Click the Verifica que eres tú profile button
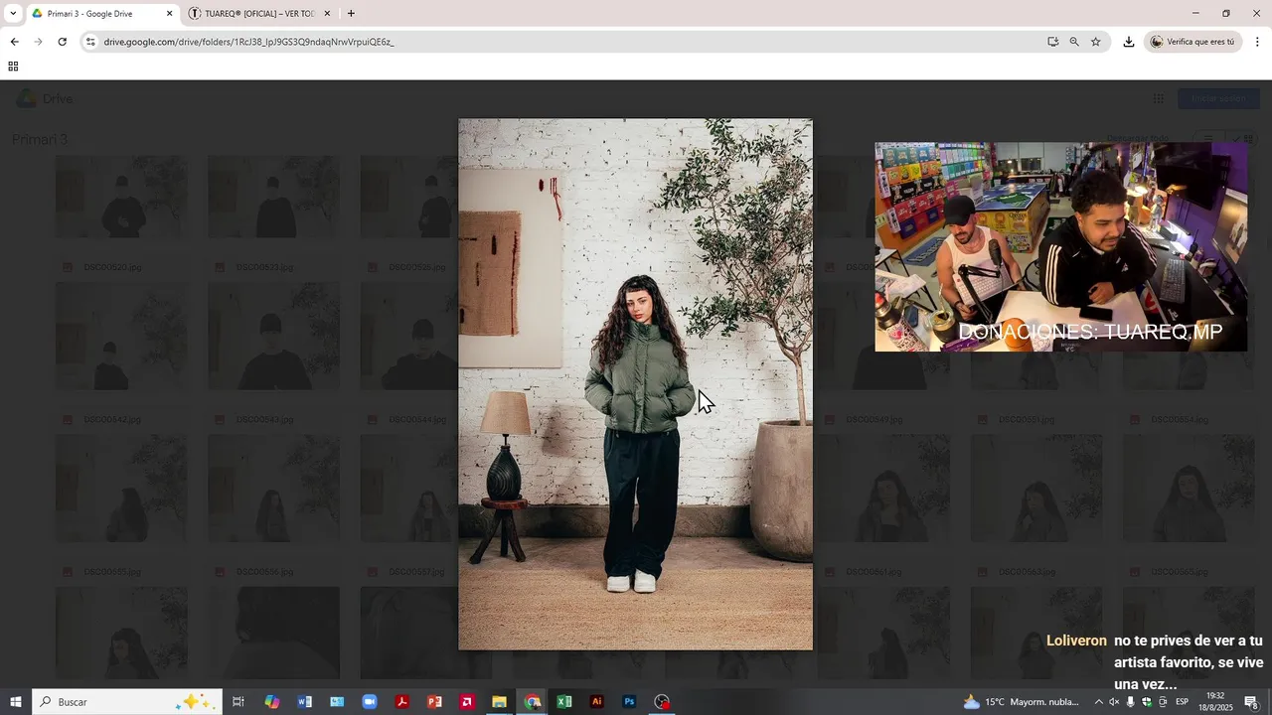Screen dimensions: 1272x715 (x=1192, y=42)
